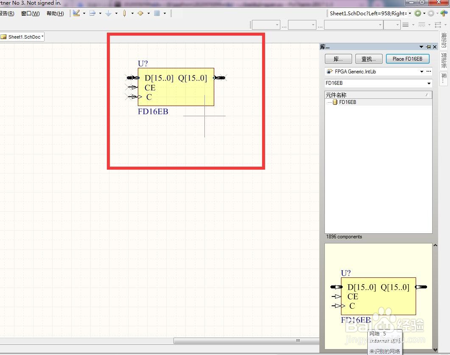Open the Sheet1.SchDoc address bar dropdown

tap(410, 14)
